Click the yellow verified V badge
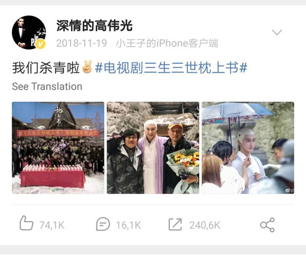Screen dimensions: 306x262 pos(40,44)
